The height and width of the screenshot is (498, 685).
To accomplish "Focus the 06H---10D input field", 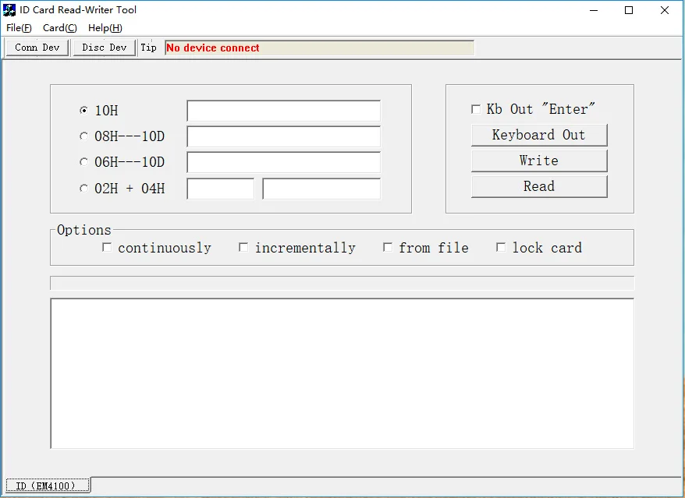I will [283, 162].
